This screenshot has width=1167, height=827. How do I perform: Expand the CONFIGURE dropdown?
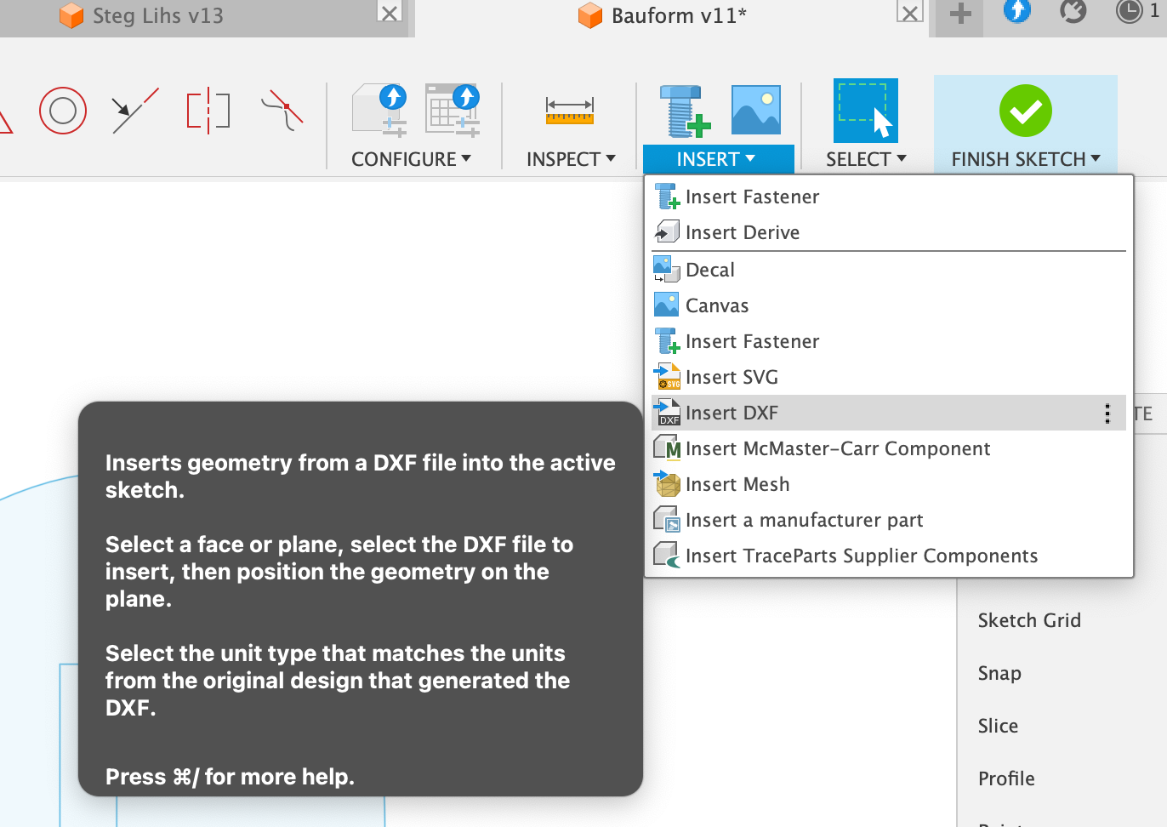411,159
